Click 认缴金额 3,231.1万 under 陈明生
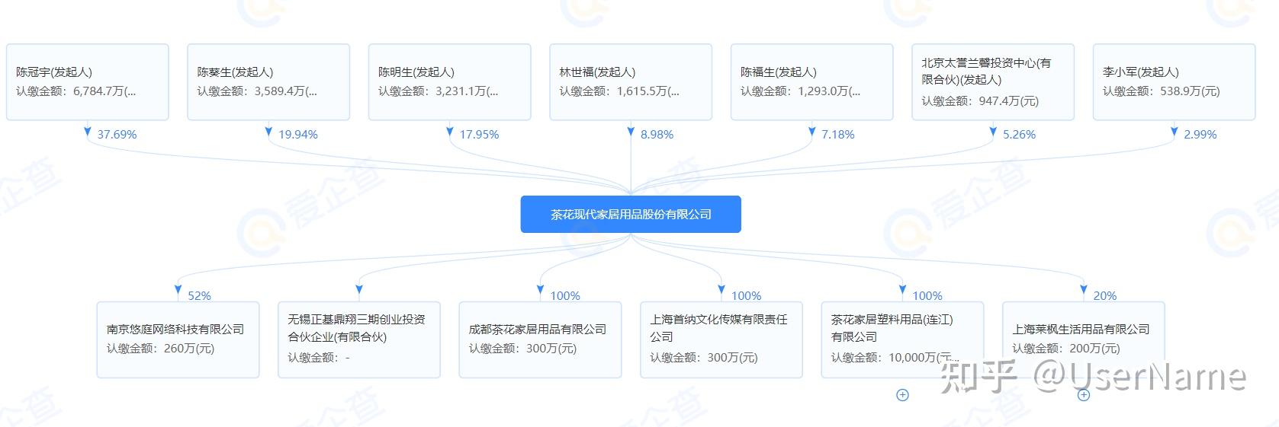 point(439,91)
